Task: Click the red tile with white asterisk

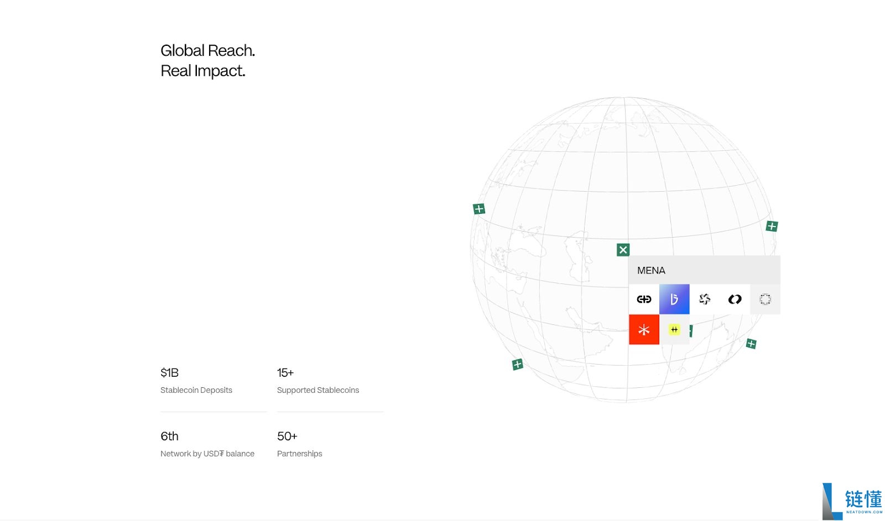Action: [644, 330]
